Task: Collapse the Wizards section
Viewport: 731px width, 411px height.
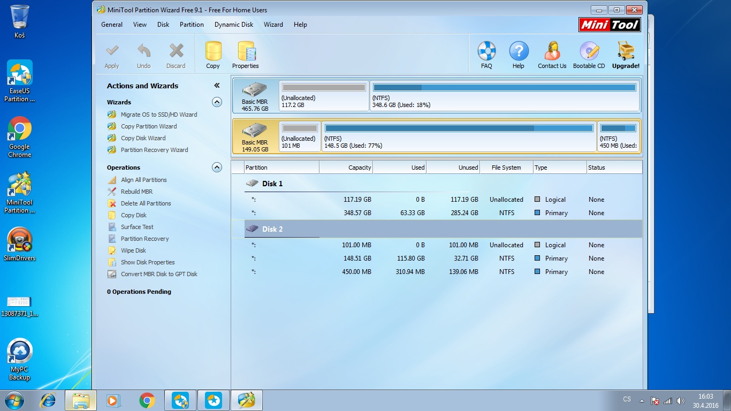Action: point(217,102)
